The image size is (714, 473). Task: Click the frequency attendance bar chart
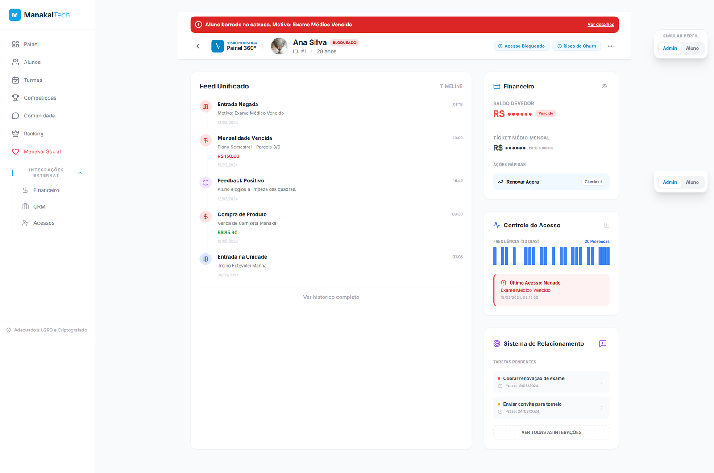(551, 256)
